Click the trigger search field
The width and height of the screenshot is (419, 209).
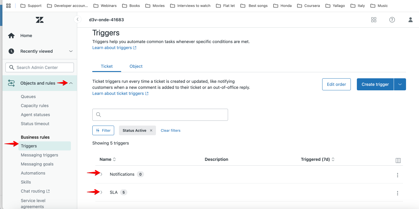pyautogui.click(x=160, y=115)
